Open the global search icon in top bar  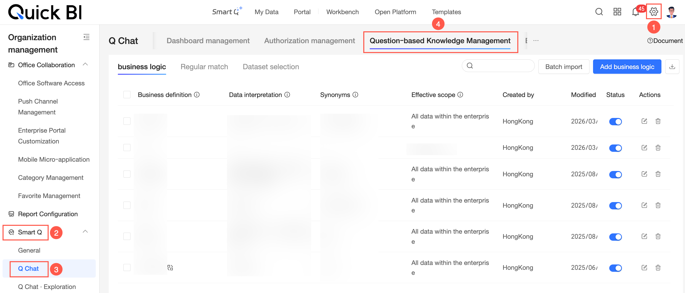click(599, 12)
